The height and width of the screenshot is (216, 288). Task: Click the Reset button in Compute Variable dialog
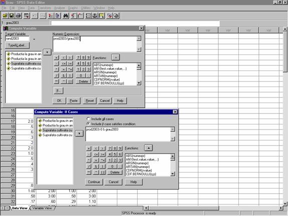[90, 100]
